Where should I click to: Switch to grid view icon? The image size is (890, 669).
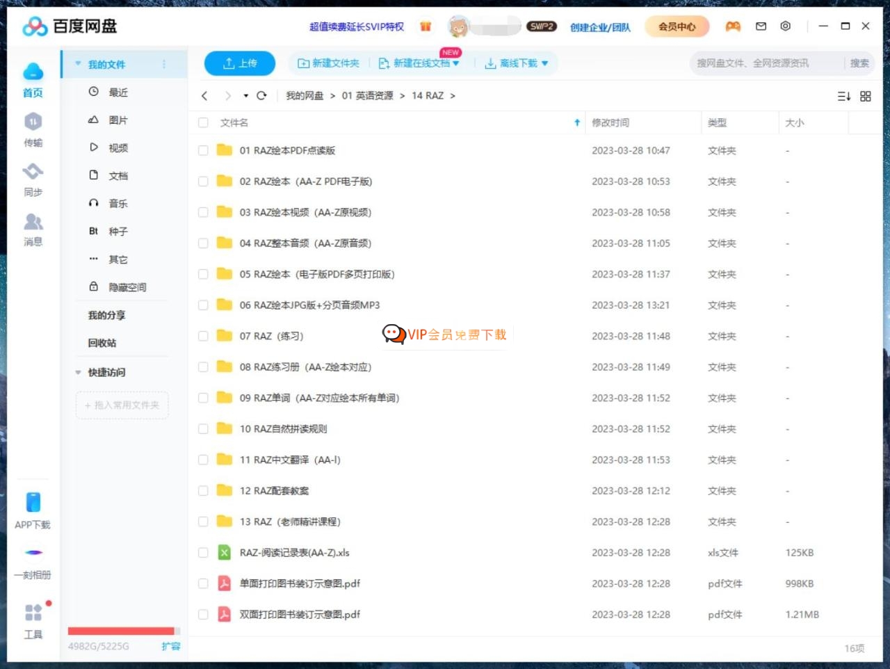click(866, 96)
